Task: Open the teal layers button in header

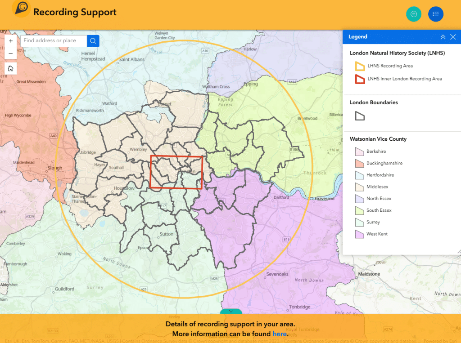Action: pos(414,14)
